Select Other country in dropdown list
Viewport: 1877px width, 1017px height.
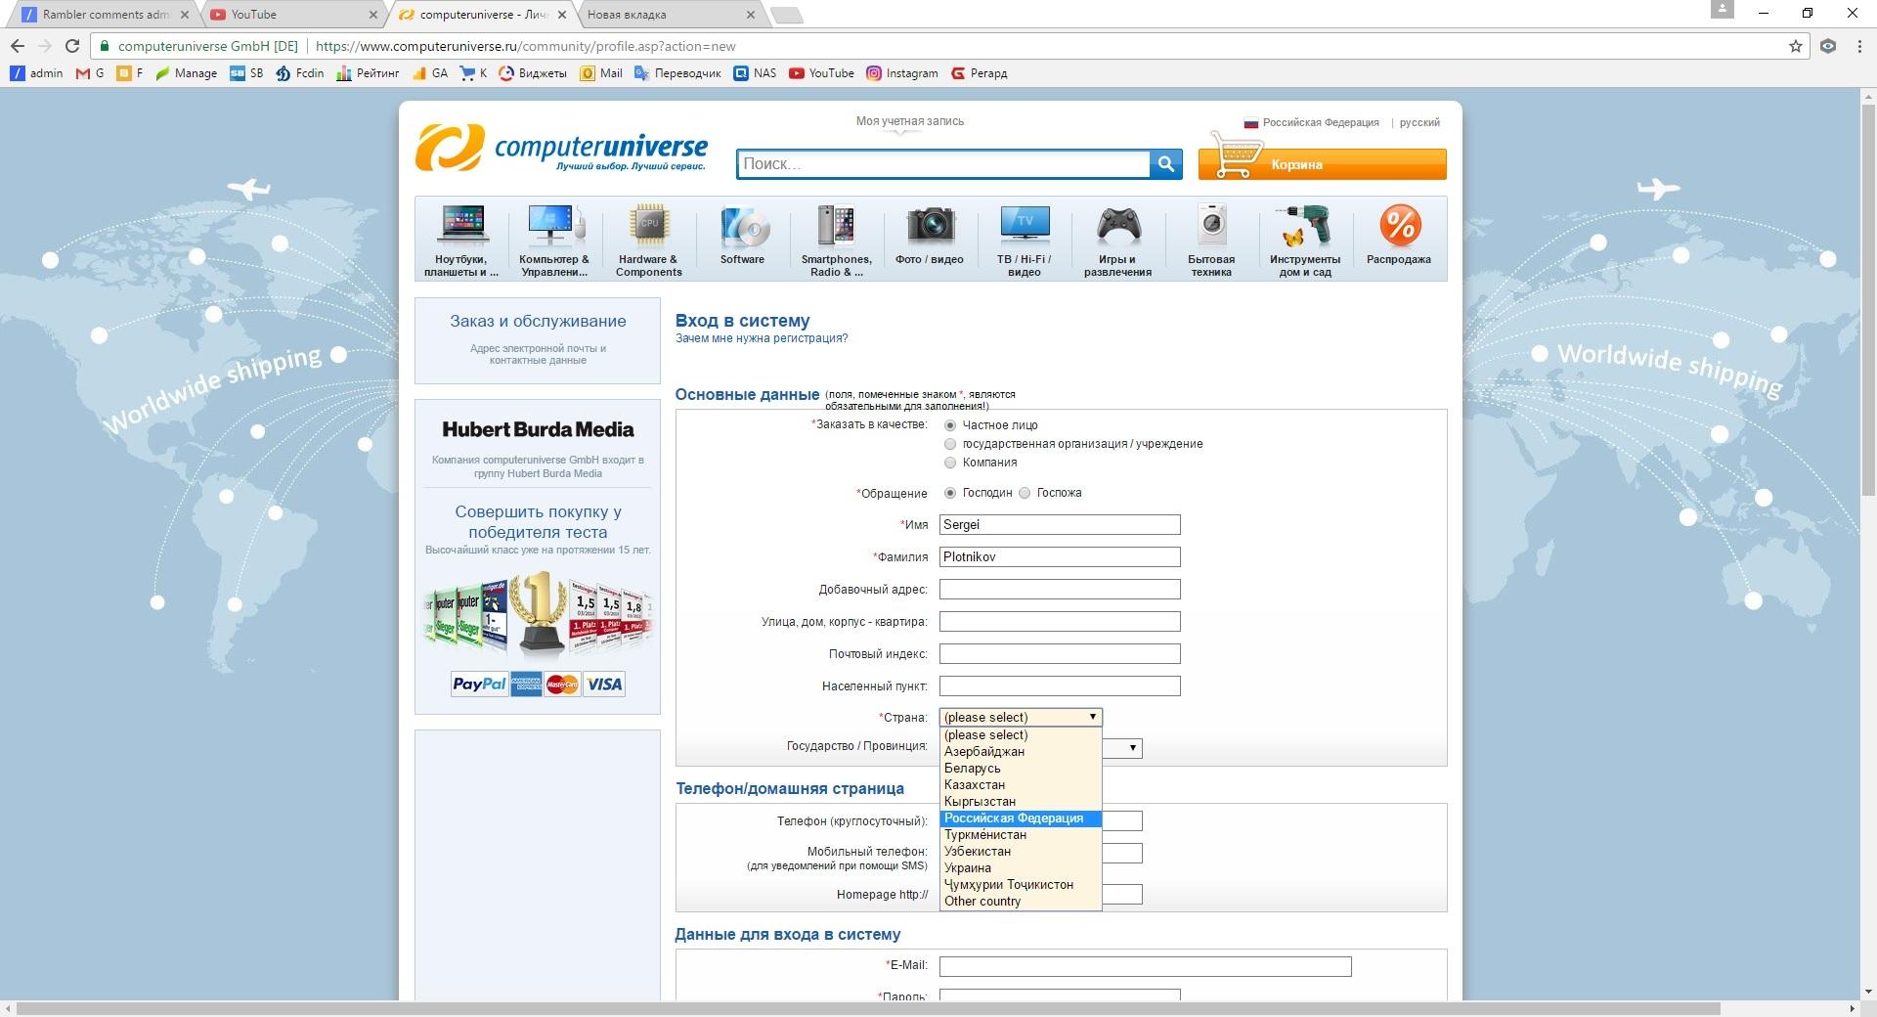982,902
